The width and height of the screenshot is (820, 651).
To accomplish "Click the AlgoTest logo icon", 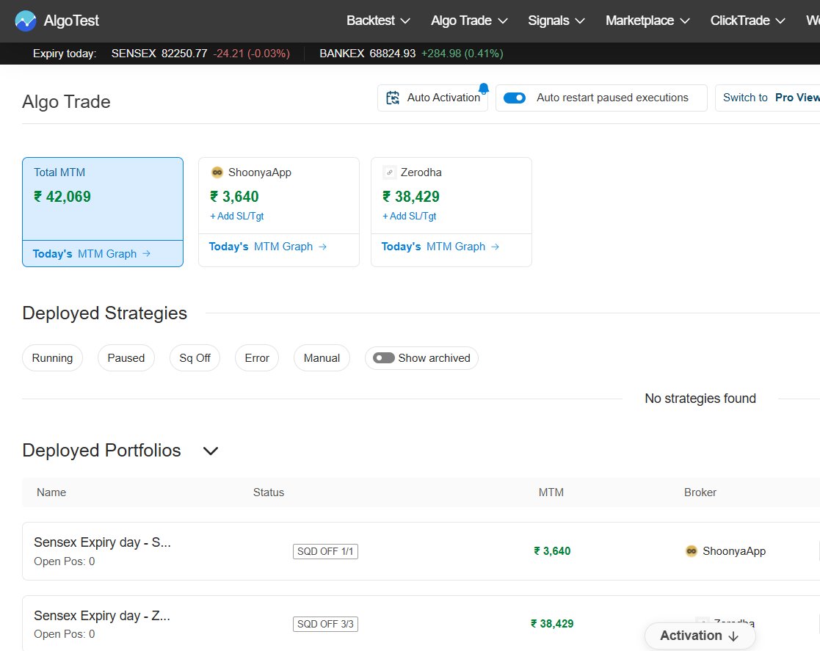I will point(26,21).
